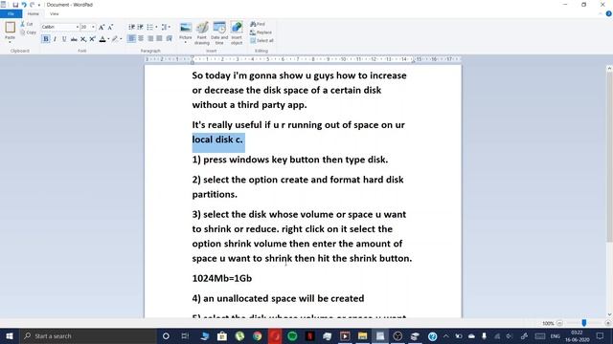Viewport: 613px width, 344px height.
Task: Open Google Chrome from taskbar
Action: [x=258, y=335]
